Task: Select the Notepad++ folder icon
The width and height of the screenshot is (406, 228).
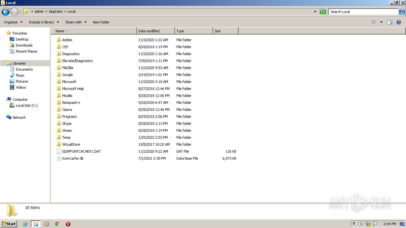Action: 59,103
